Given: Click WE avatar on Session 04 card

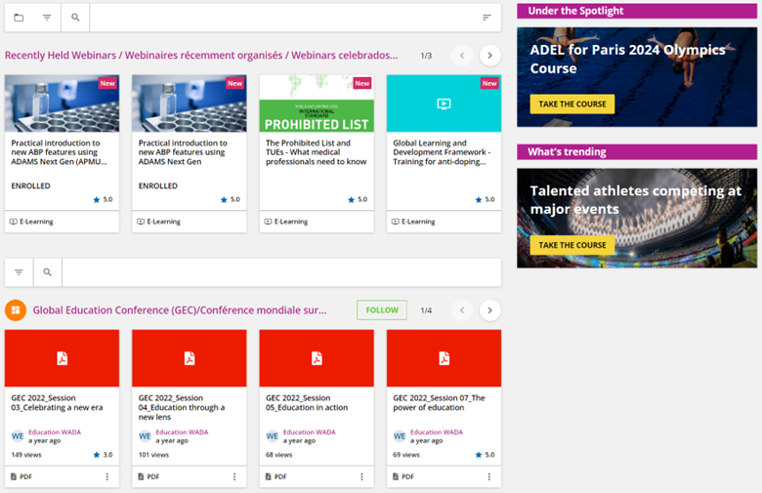Looking at the screenshot, I should 145,436.
